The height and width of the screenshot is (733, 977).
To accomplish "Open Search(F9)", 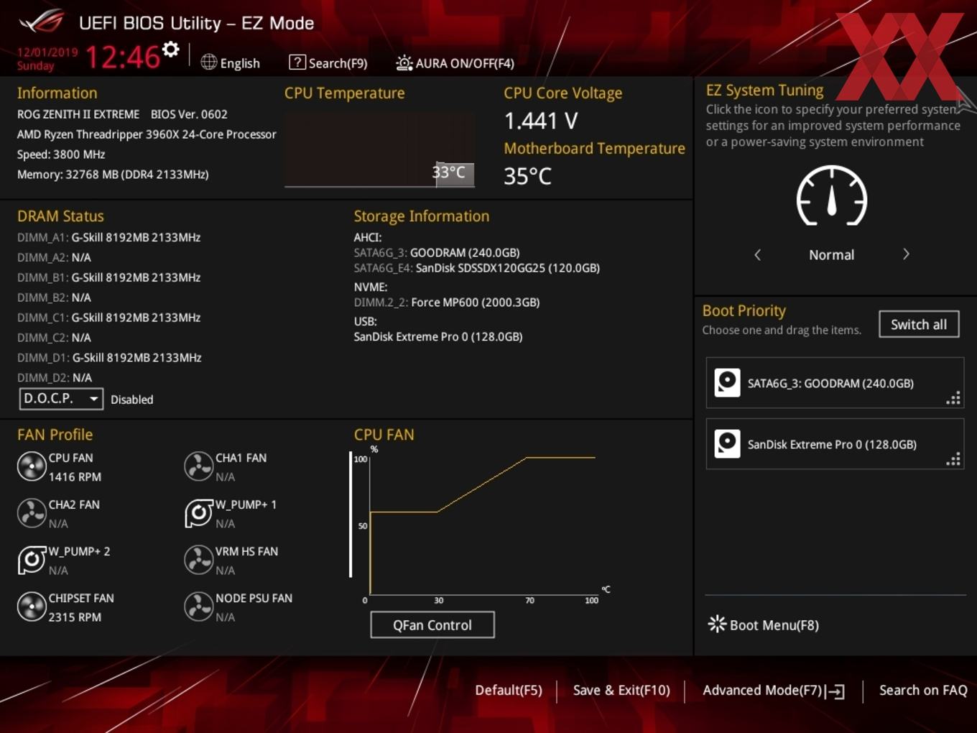I will click(328, 63).
